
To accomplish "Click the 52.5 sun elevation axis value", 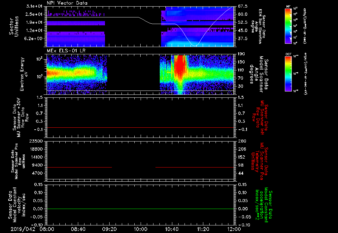I will (243, 22).
